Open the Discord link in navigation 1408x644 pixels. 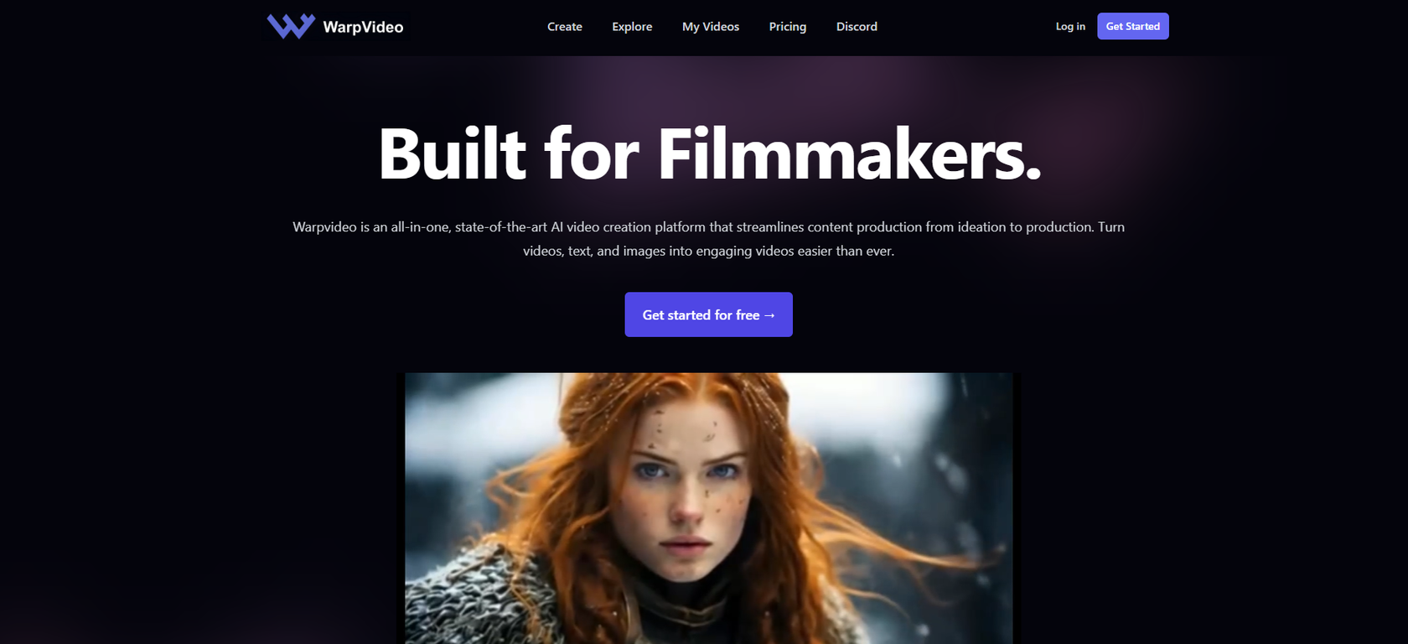(x=857, y=27)
